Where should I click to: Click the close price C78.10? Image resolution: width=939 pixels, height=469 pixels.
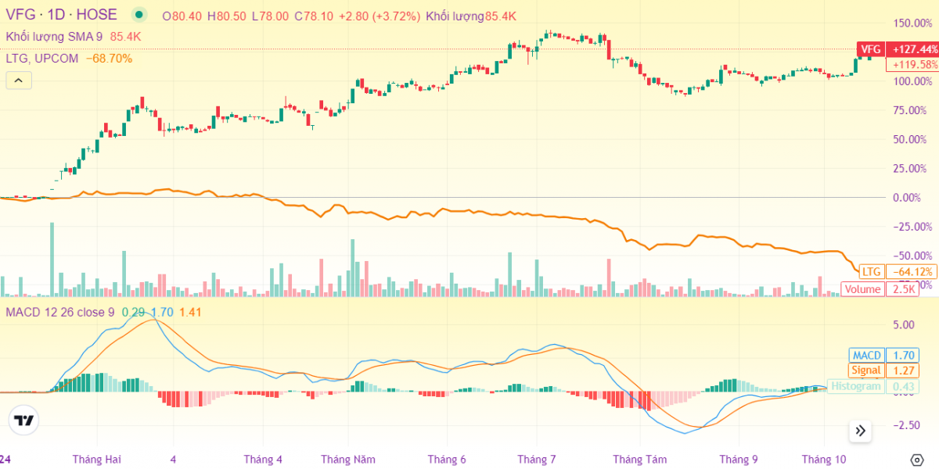pyautogui.click(x=314, y=16)
